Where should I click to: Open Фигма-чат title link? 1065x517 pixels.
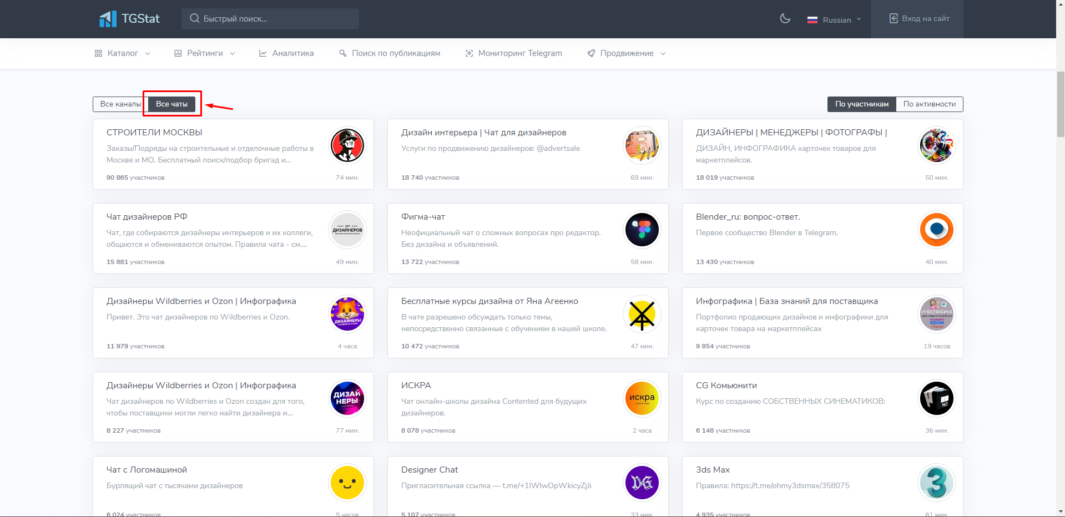(x=423, y=217)
